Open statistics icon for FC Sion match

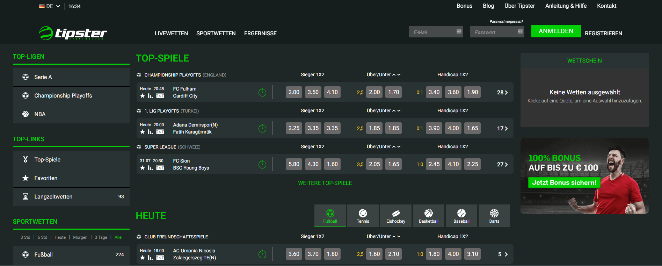pyautogui.click(x=150, y=168)
